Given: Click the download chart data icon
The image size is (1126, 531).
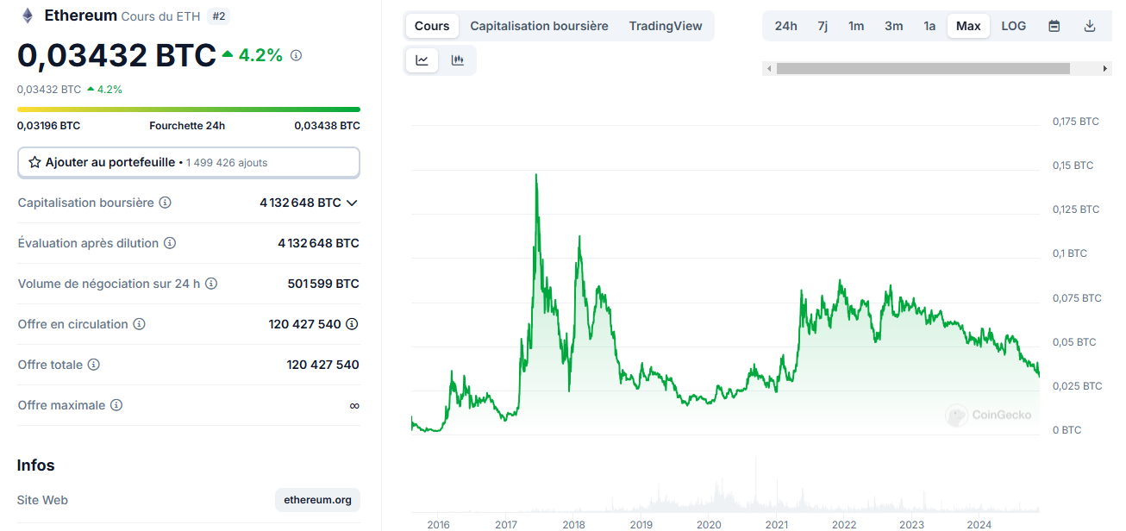Looking at the screenshot, I should 1090,26.
